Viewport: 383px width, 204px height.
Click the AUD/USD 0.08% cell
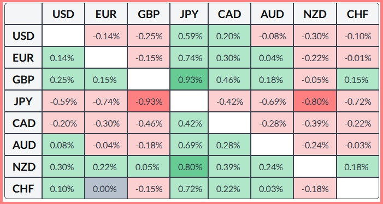[63, 145]
